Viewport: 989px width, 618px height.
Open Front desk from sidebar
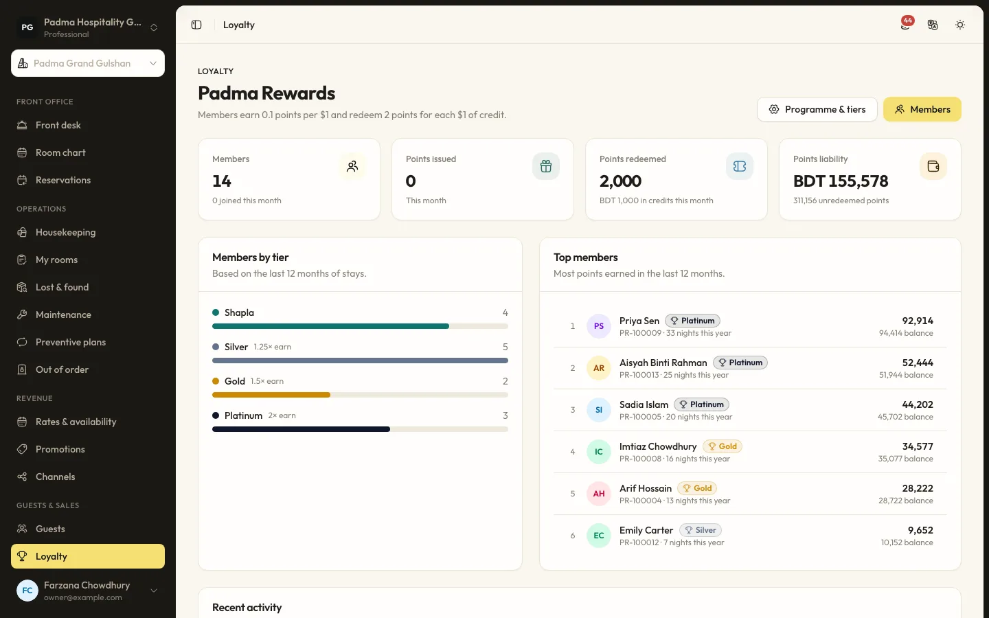pyautogui.click(x=88, y=125)
